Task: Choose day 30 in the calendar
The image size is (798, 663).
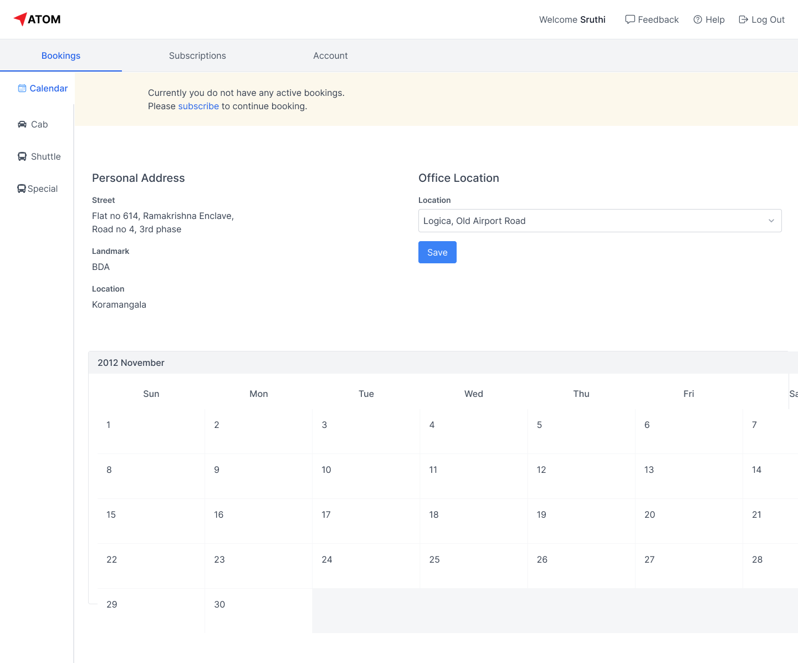Action: (x=219, y=604)
